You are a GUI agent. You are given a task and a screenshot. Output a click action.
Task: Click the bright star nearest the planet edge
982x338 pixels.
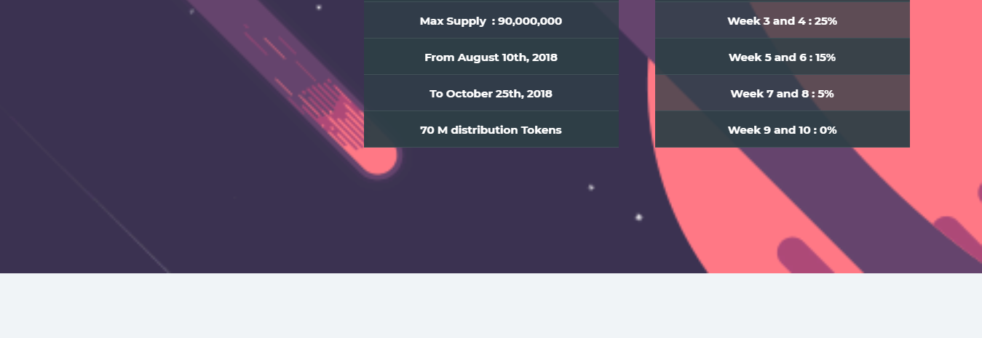[638, 217]
